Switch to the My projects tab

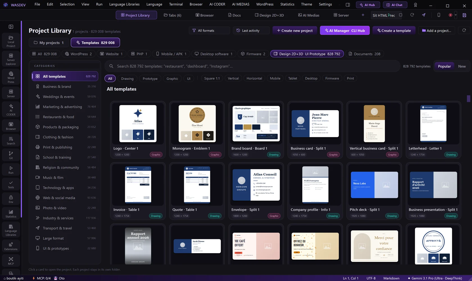(x=49, y=42)
